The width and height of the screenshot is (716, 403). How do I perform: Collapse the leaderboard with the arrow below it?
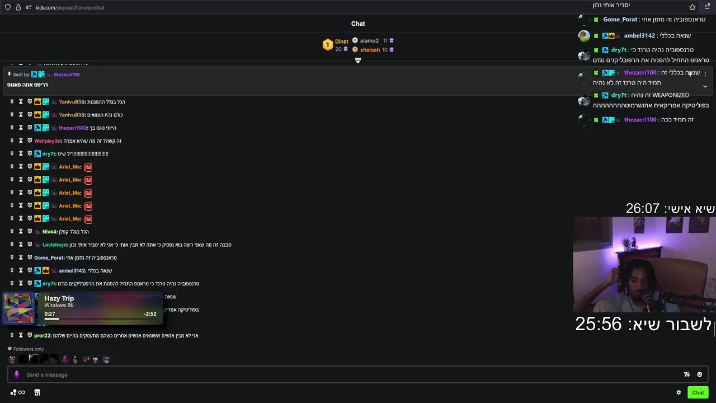click(x=358, y=60)
